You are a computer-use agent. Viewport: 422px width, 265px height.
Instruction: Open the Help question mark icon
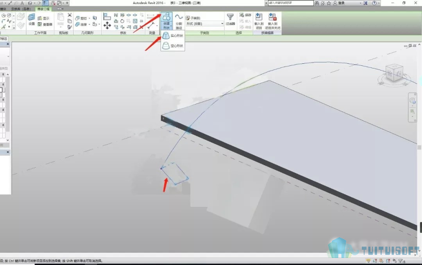click(x=374, y=3)
